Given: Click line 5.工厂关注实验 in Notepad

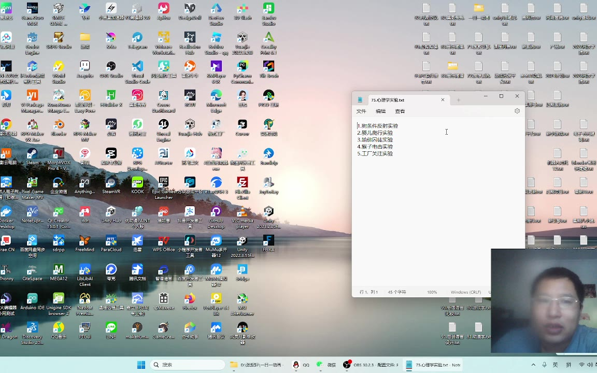Looking at the screenshot, I should (375, 153).
